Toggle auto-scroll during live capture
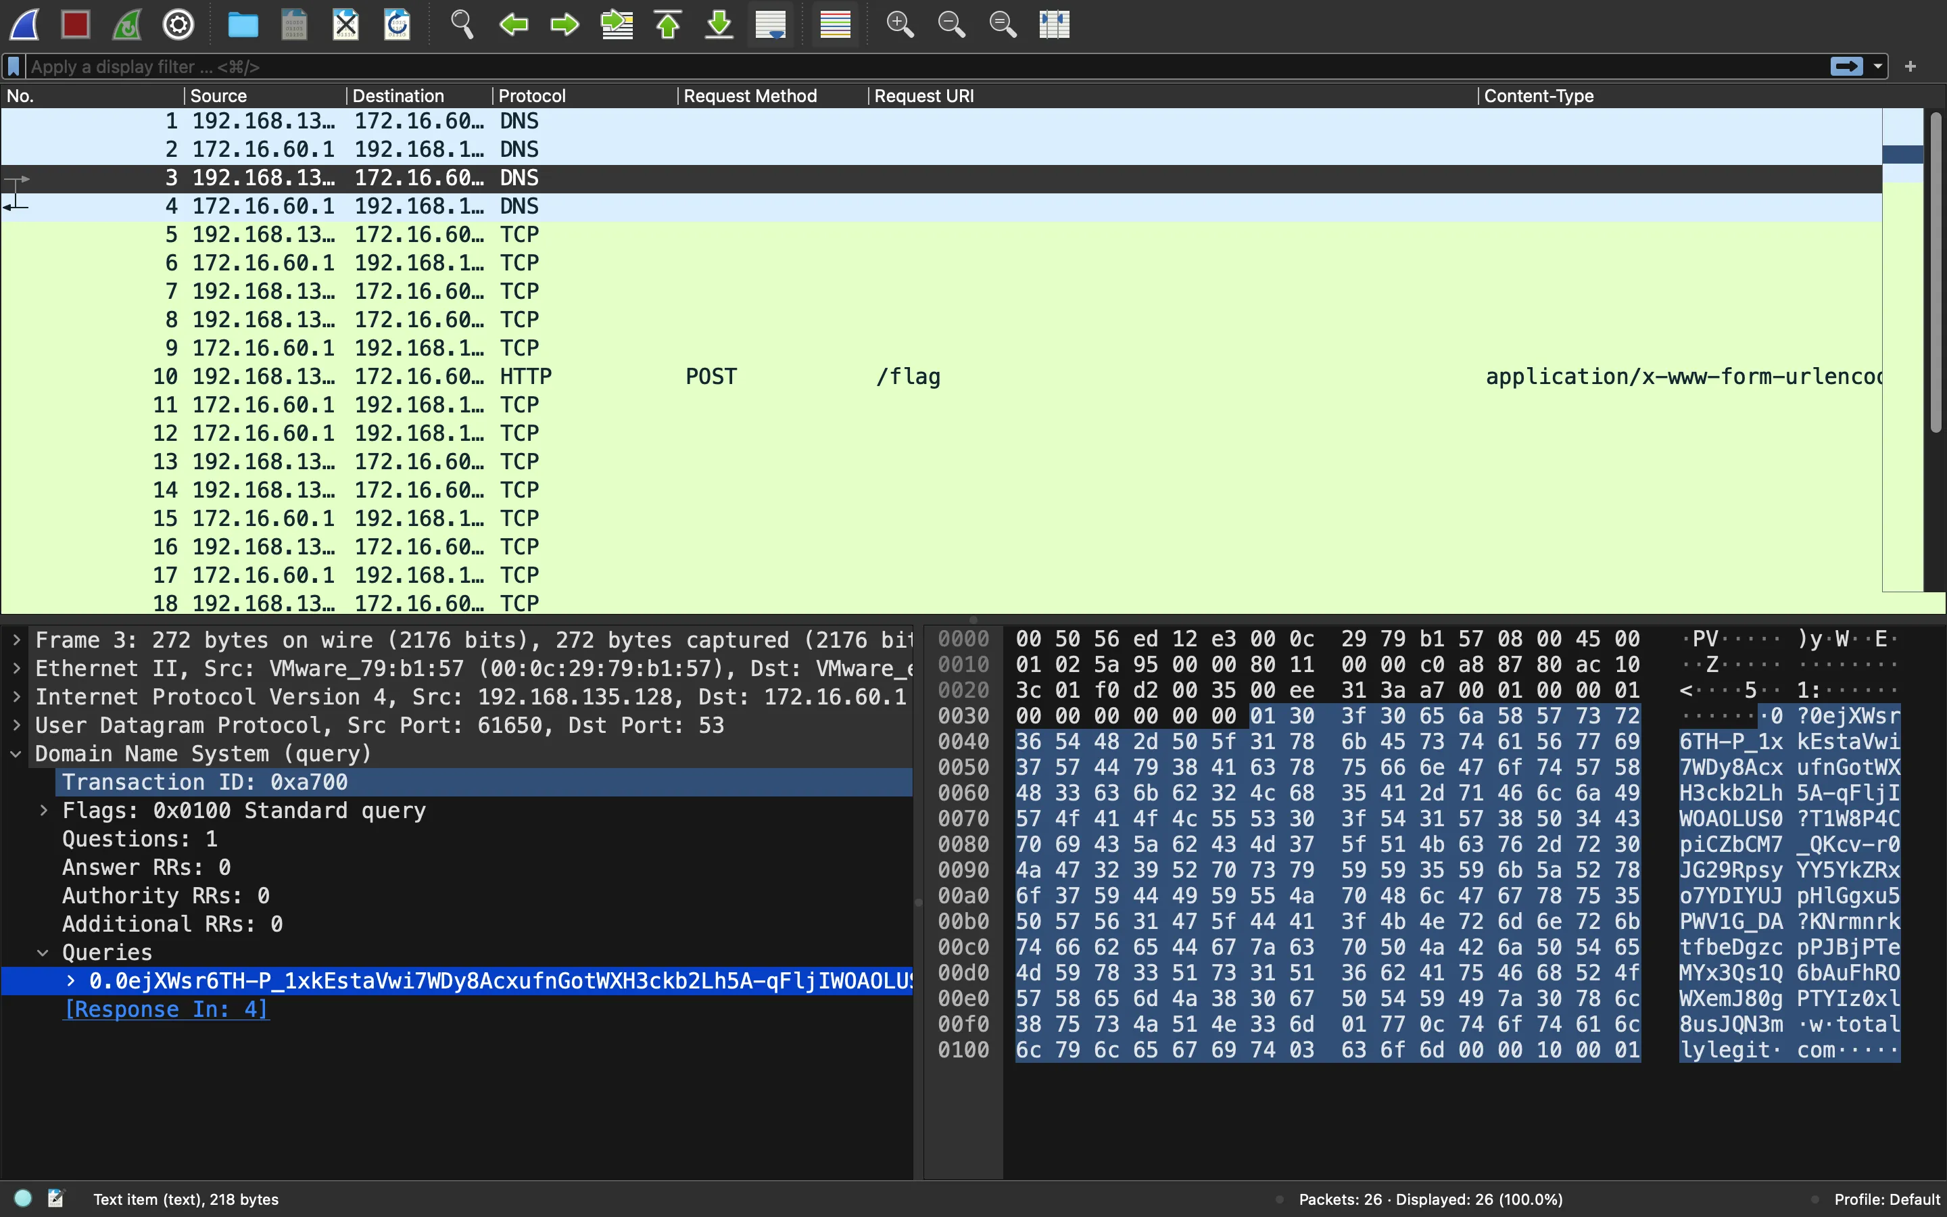Image resolution: width=1947 pixels, height=1217 pixels. (x=771, y=24)
